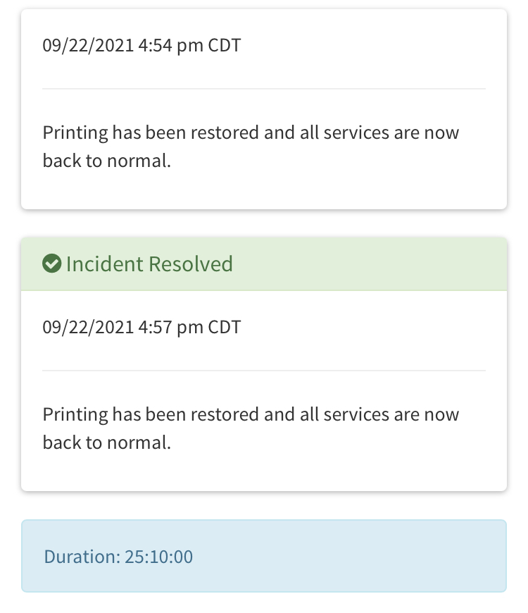Viewport: 528px width, 613px height.
Task: Click the 09/22/2021 date in the top card
Action: click(x=88, y=46)
